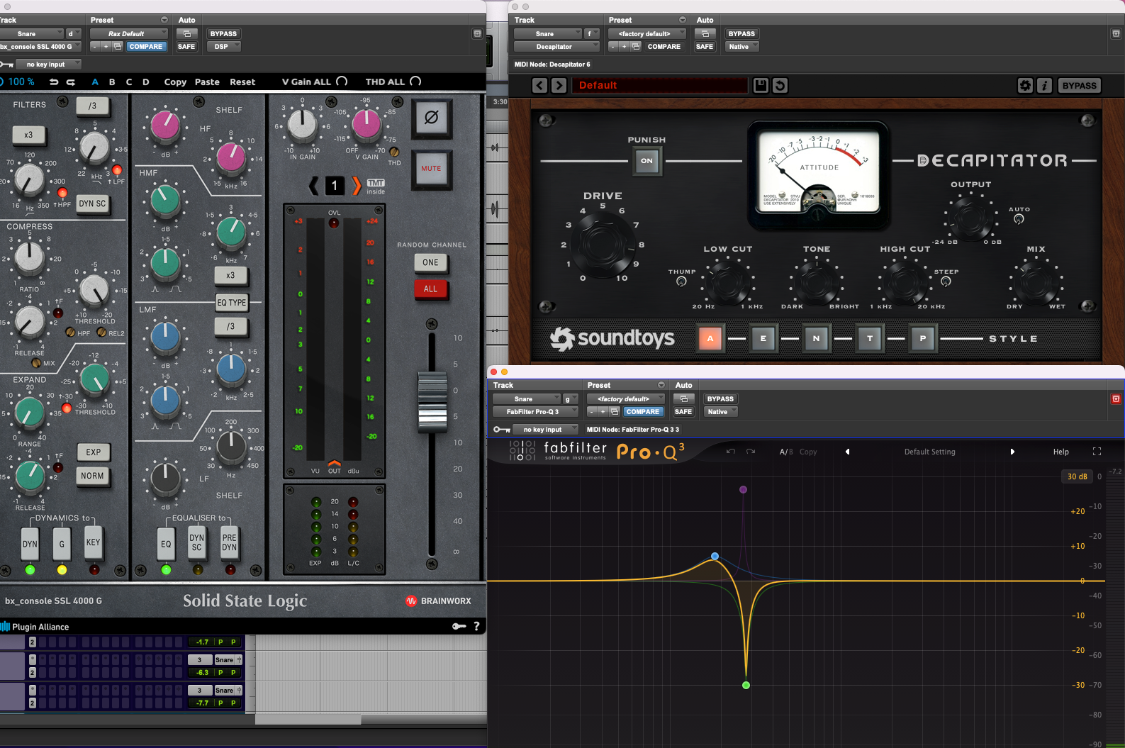Click the phase invert Ø button on bx_console
The height and width of the screenshot is (748, 1125).
tap(431, 118)
